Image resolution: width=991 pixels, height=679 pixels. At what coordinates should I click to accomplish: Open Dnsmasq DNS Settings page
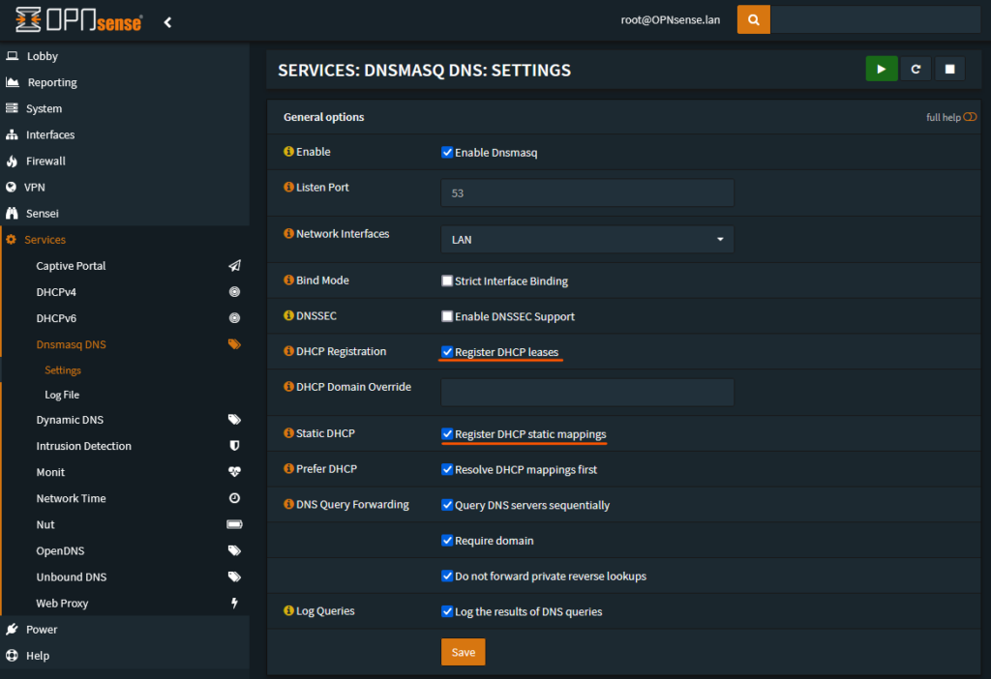click(x=63, y=370)
